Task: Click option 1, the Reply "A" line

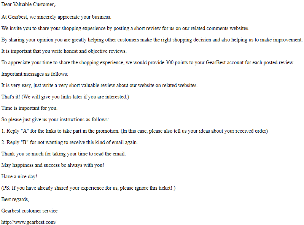Action: click(x=135, y=131)
